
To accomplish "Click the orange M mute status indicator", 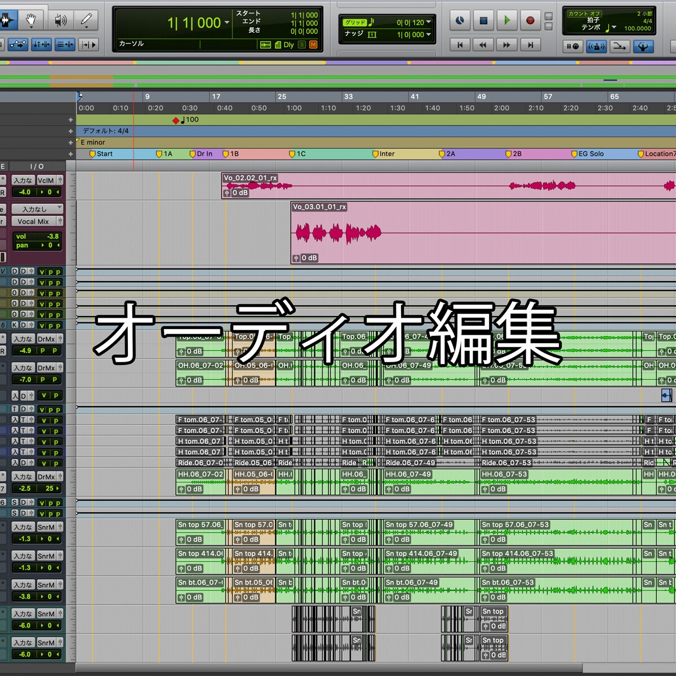I will (313, 45).
